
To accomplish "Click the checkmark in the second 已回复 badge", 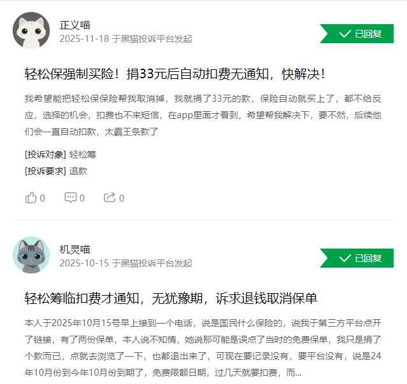I will pyautogui.click(x=345, y=258).
